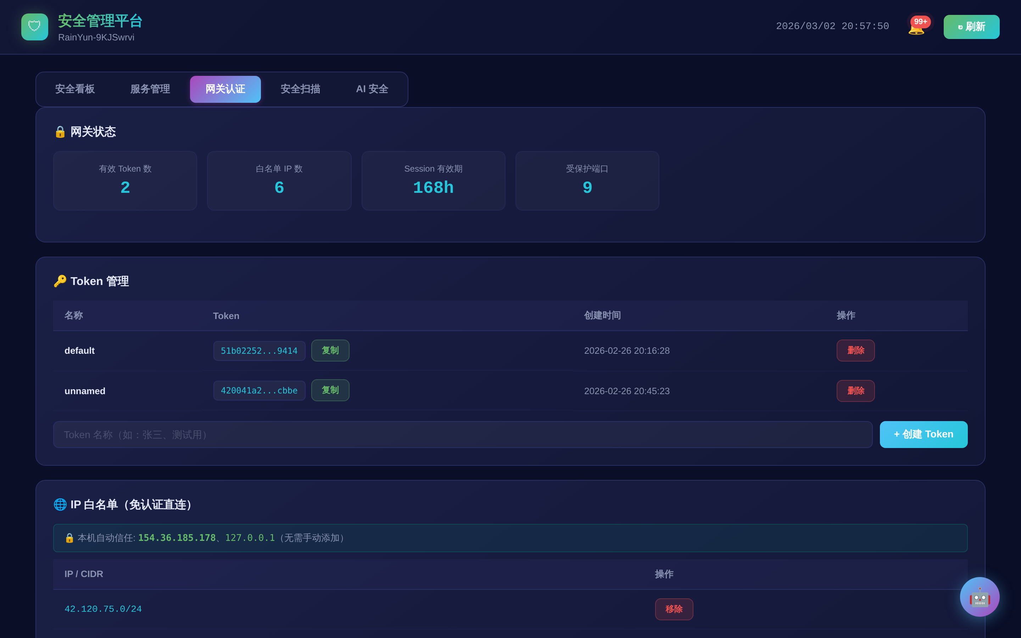The width and height of the screenshot is (1021, 638).
Task: Focus the Token 名称 input field
Action: click(x=462, y=435)
